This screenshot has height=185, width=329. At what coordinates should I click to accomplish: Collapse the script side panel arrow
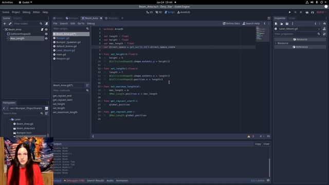[93, 136]
